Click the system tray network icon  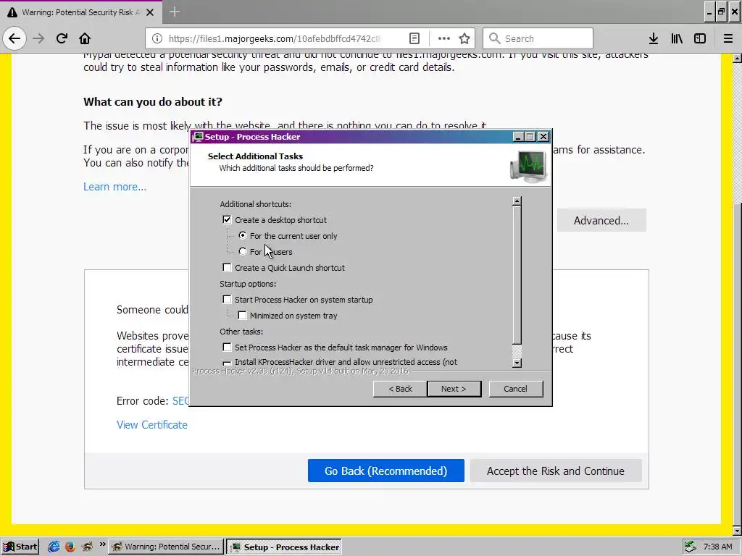point(690,547)
